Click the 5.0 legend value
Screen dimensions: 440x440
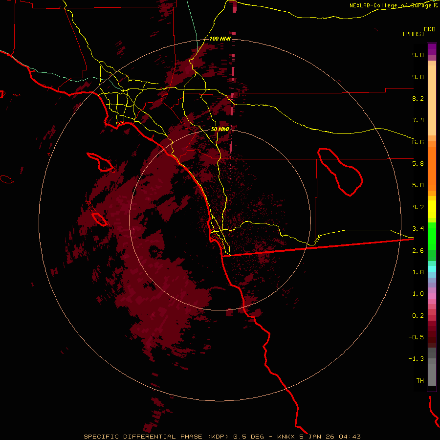418,185
